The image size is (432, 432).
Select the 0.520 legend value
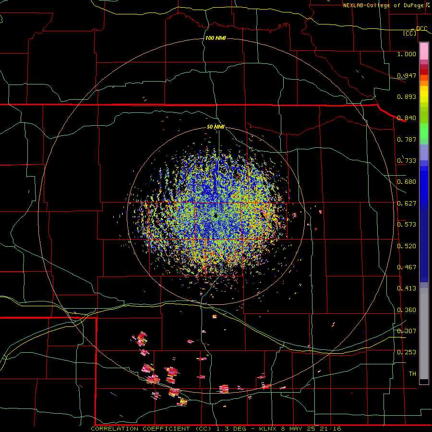(x=407, y=246)
